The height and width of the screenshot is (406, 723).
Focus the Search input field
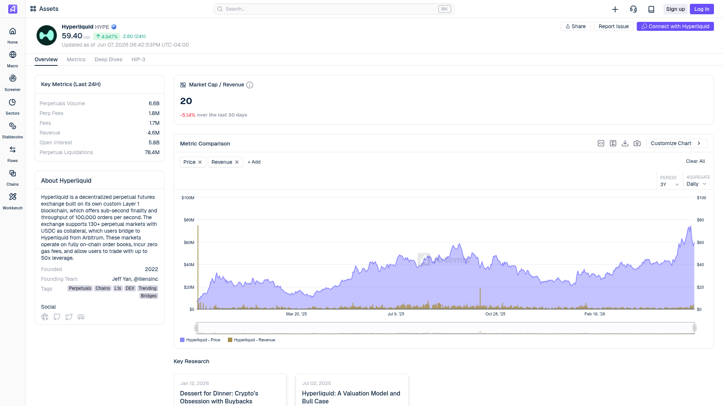(334, 9)
